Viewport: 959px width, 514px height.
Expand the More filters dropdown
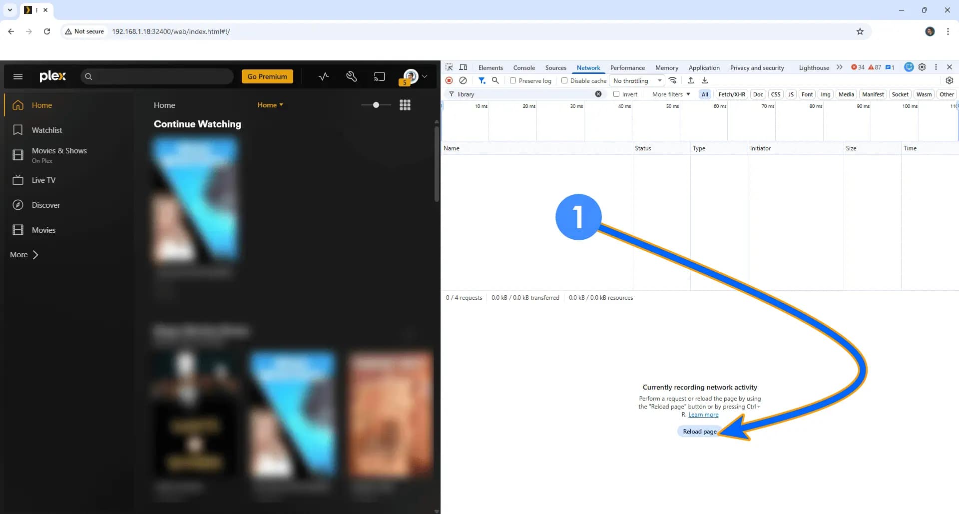coord(671,94)
